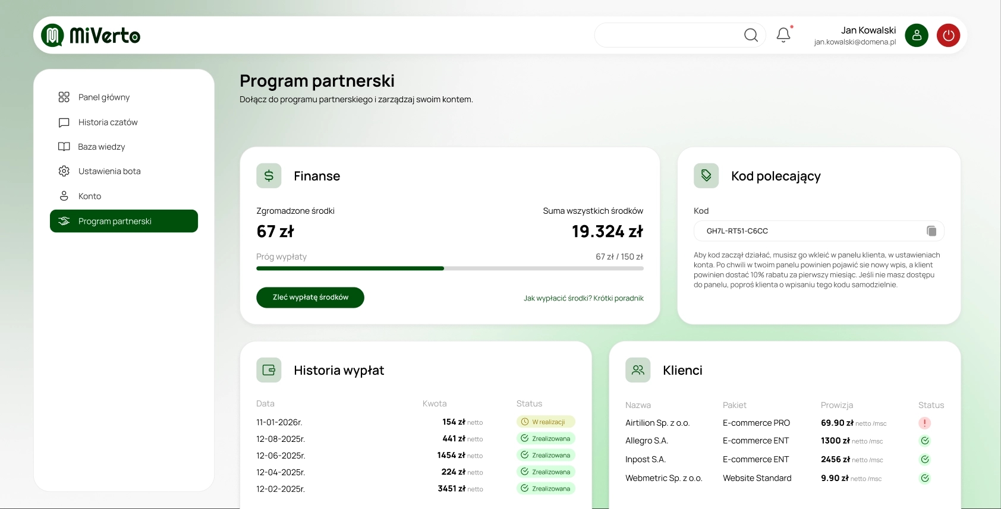Open the notifications bell
Screen dimensions: 1001x509
pyautogui.click(x=783, y=35)
